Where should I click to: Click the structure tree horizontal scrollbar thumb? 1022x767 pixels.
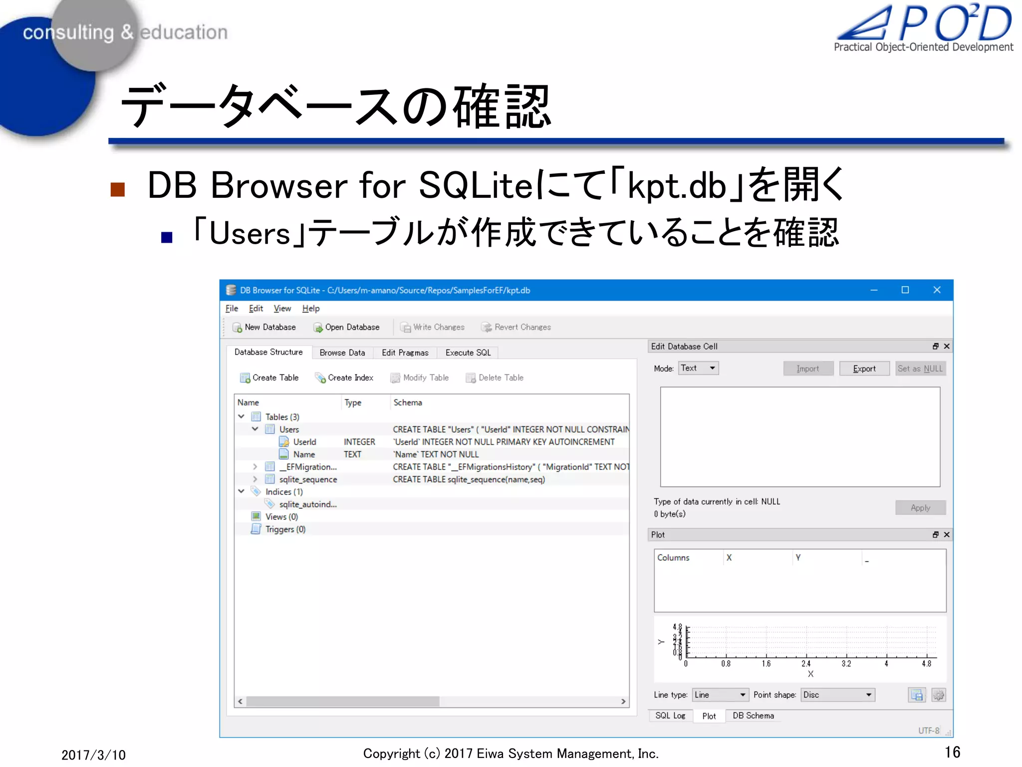click(343, 701)
